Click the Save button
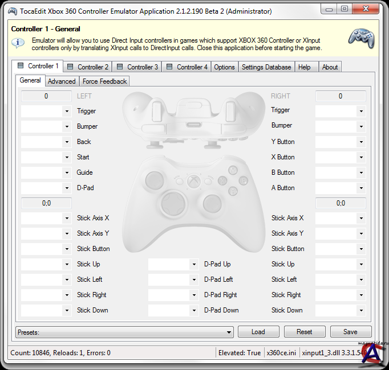The image size is (389, 370). (350, 332)
